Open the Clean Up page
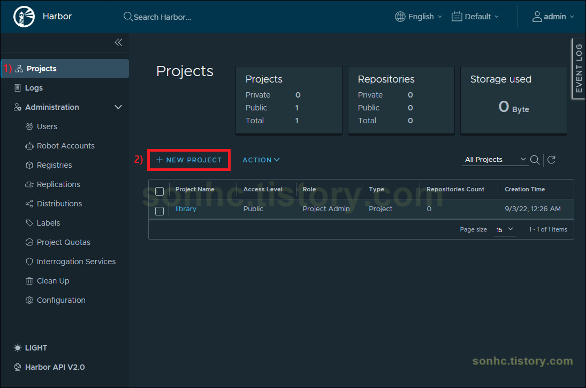The image size is (586, 388). pos(52,281)
